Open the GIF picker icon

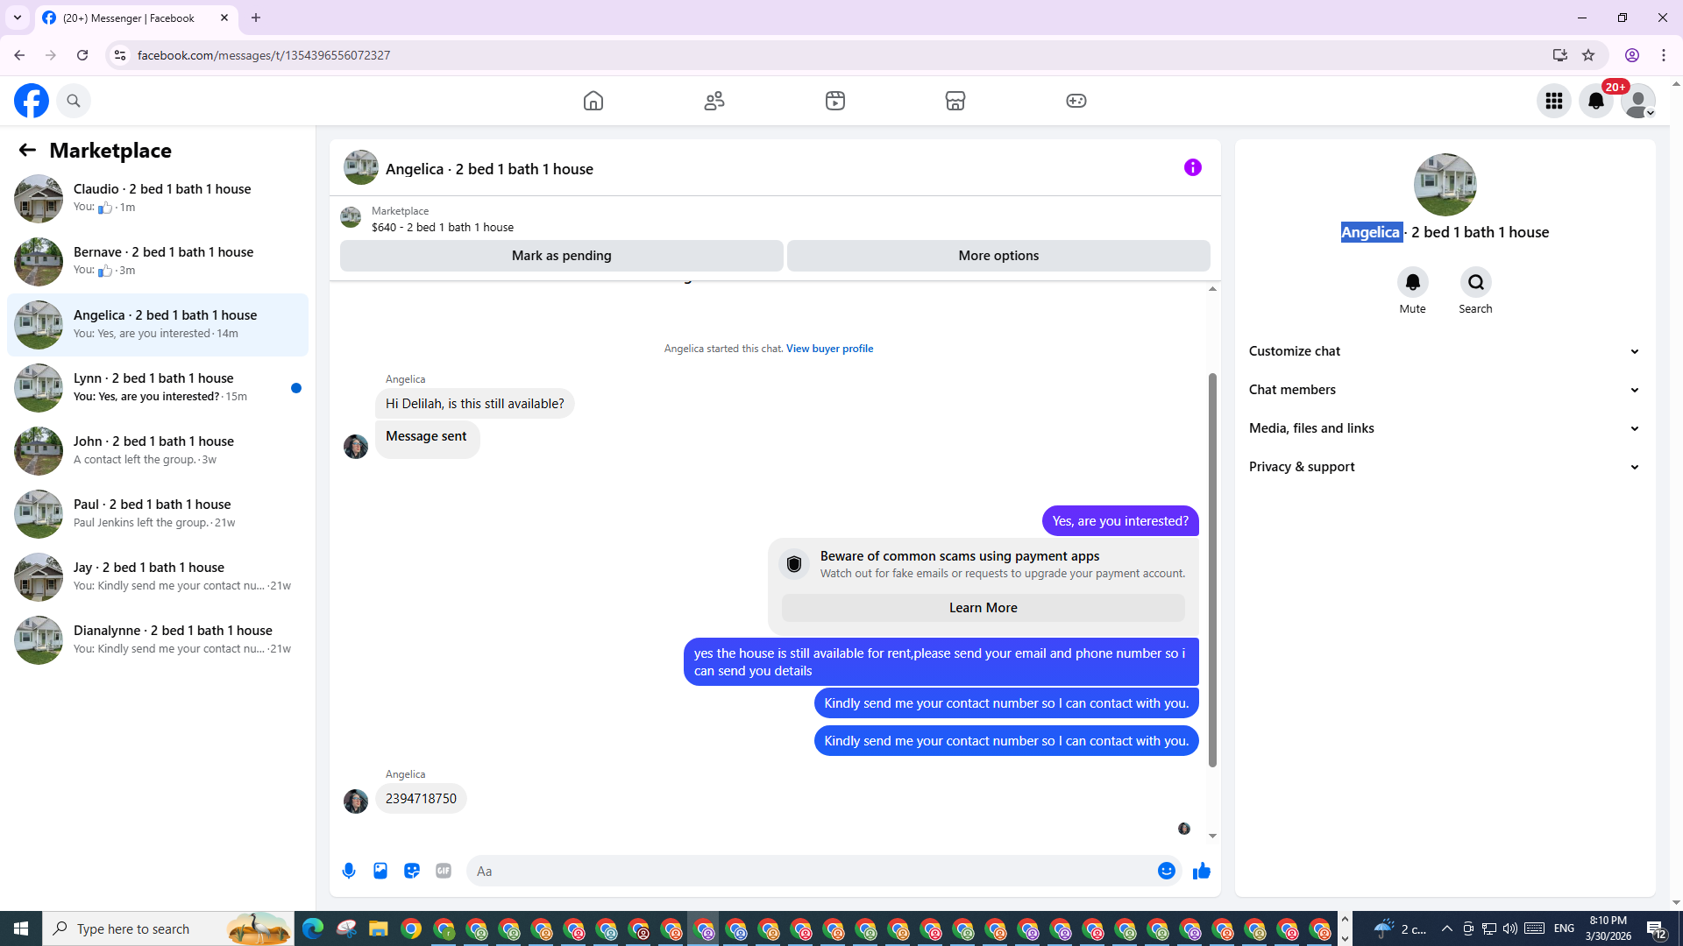pos(444,871)
